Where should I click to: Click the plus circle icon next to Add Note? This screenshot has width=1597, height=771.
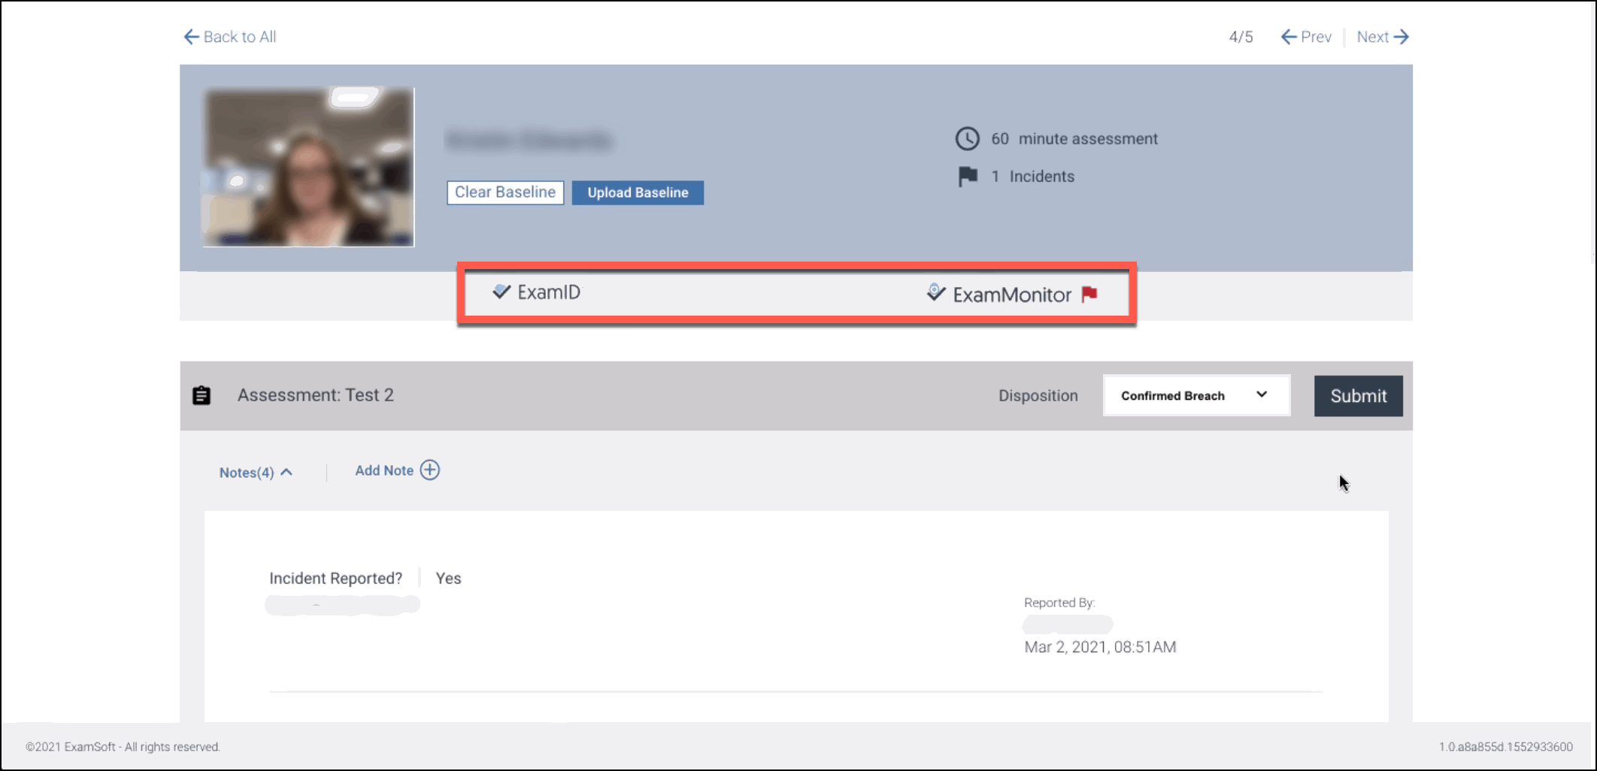coord(430,470)
